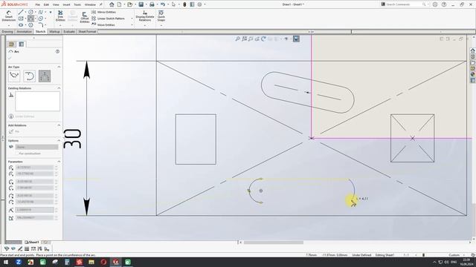Open the Trim Entities dropdown arrow
The image size is (476, 267).
click(60, 25)
